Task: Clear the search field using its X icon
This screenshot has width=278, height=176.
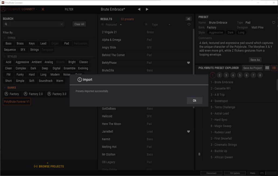Action: [62, 24]
